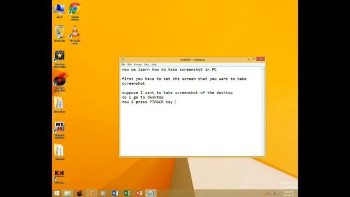Screen dimensions: 350x197
Task: Click the Notepad scroll up arrow
Action: point(262,69)
